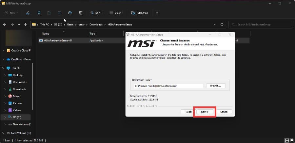Open Documents in navigation pane
This screenshot has height=143, width=295.
(x=17, y=82)
